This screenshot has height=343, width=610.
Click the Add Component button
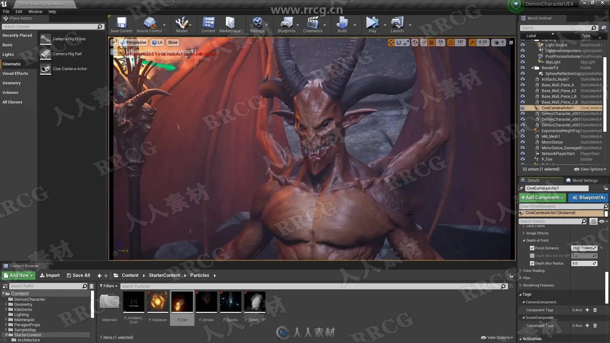click(542, 198)
